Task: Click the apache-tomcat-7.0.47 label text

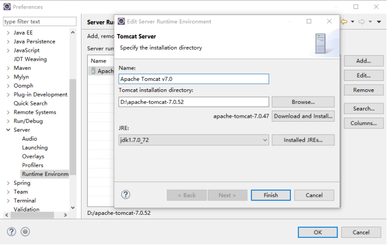Action: pos(241,116)
